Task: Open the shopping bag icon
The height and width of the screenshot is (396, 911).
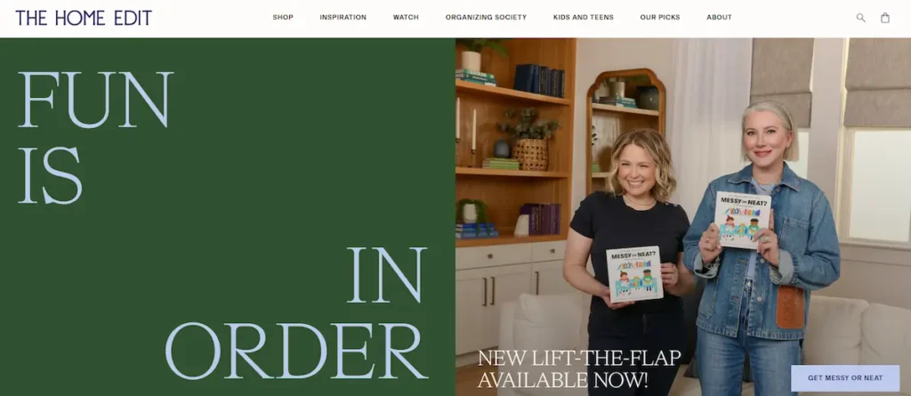Action: pyautogui.click(x=885, y=18)
